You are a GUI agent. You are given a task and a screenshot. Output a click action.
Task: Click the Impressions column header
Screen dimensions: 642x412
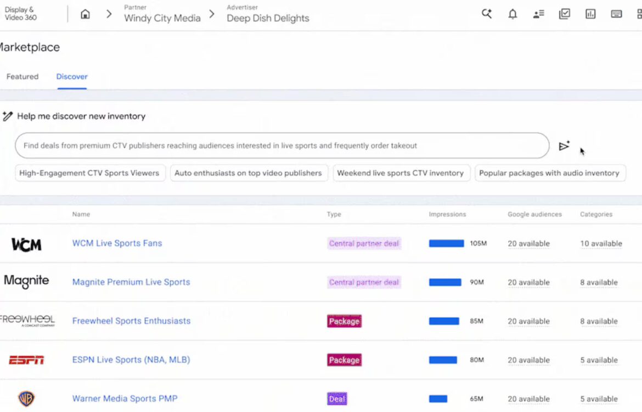[x=448, y=214]
